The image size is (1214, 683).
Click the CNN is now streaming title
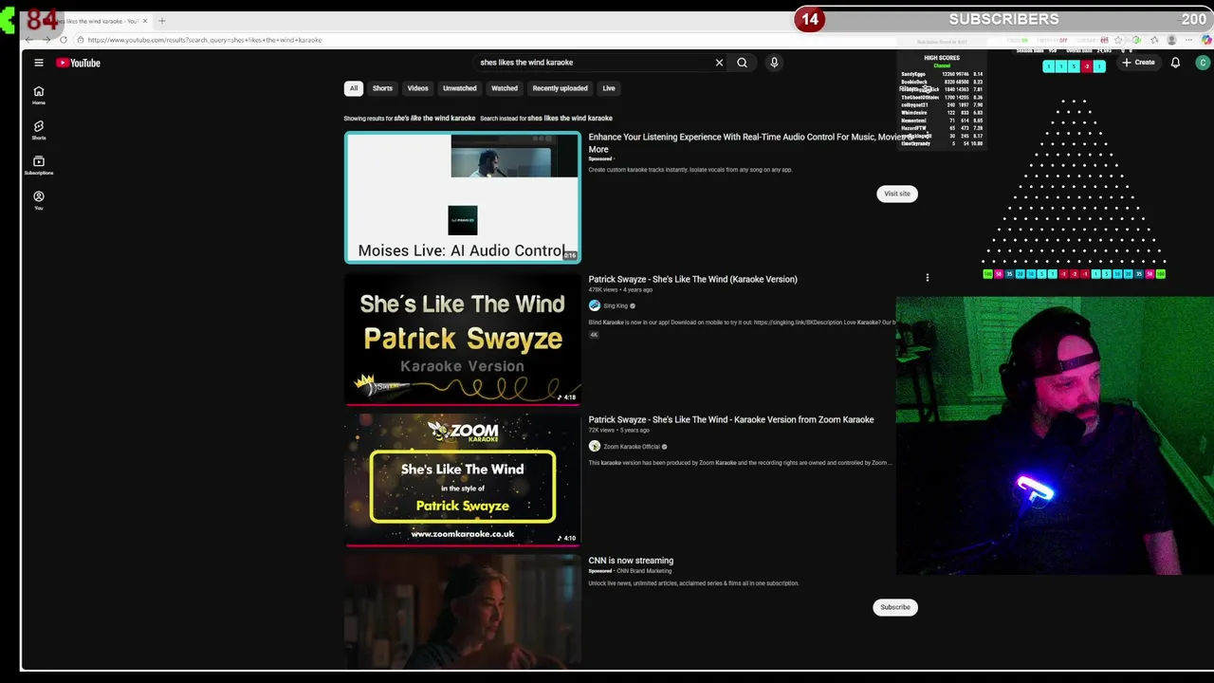tap(631, 561)
